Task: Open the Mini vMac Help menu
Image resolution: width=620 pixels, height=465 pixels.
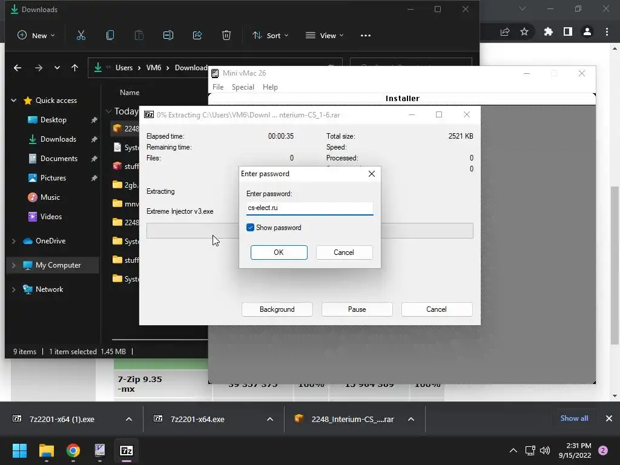Action: 270,87
